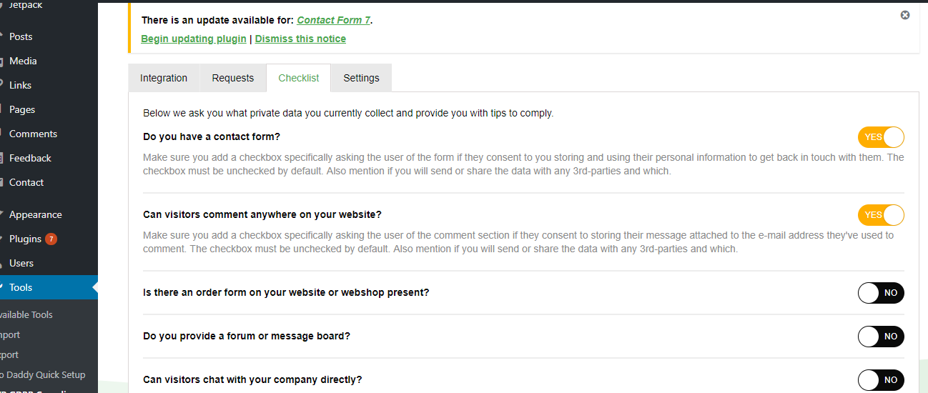Viewport: 928px width, 393px height.
Task: Enable the visitor chat toggle
Action: (881, 380)
